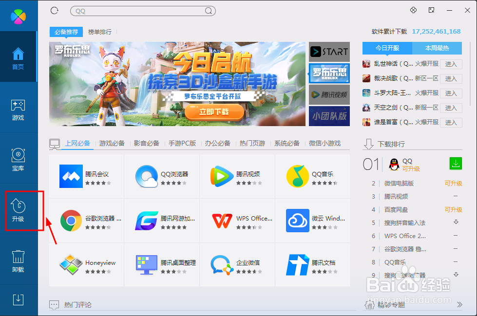The image size is (477, 316).
Task: Click the refresh icon beside search box
Action: click(x=55, y=11)
